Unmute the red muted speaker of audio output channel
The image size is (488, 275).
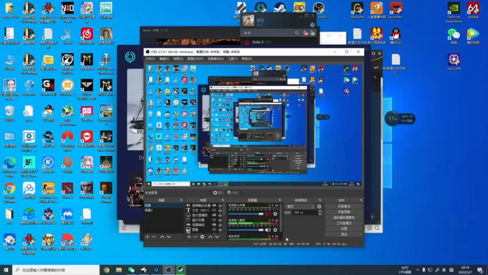coord(268,214)
